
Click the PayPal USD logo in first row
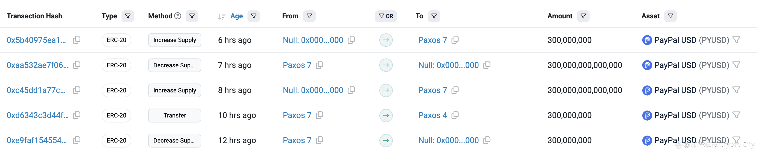point(647,40)
